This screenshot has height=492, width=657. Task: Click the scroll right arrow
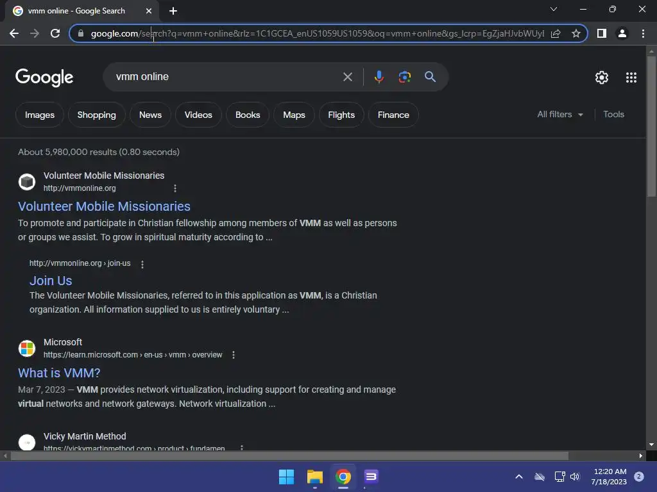(x=641, y=455)
